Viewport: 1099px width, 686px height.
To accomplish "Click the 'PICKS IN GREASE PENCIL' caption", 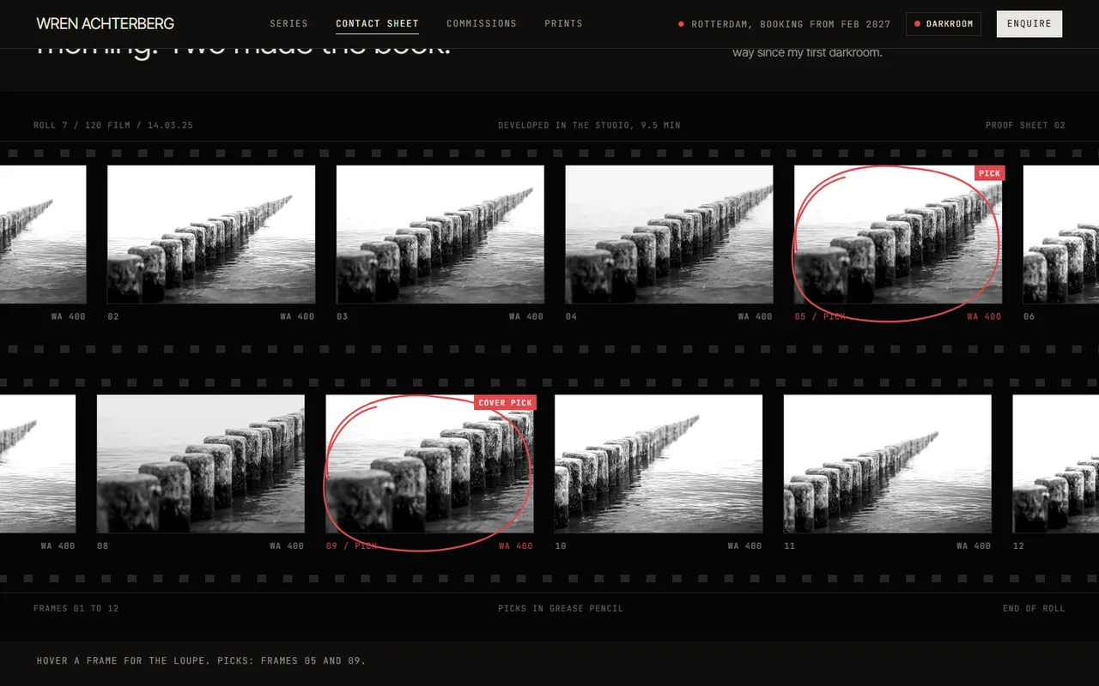I will pos(561,608).
